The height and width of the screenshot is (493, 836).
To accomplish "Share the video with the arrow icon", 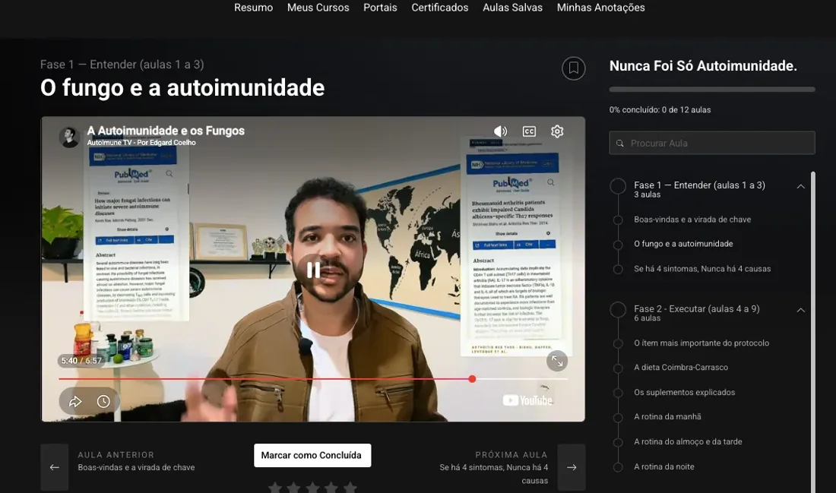I will [75, 401].
